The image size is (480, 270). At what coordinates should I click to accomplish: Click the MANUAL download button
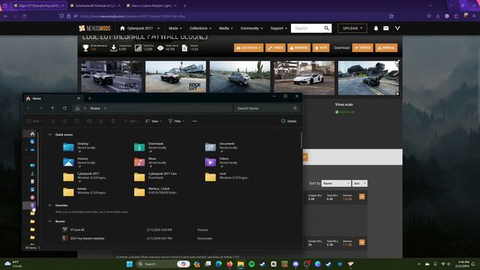pos(386,48)
